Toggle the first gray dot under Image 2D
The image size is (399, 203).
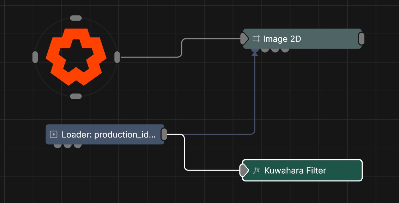click(265, 50)
